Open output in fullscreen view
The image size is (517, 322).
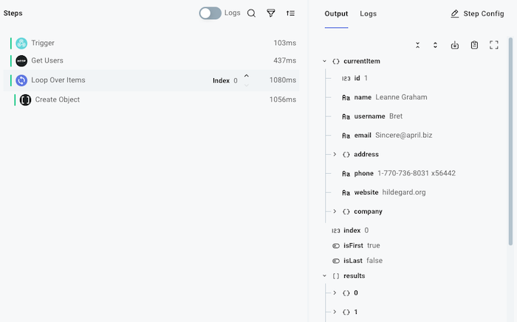(494, 45)
